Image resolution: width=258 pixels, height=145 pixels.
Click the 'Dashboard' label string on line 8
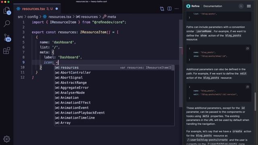[x=69, y=57]
